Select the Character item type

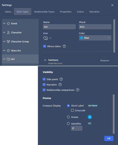coord(20,32)
